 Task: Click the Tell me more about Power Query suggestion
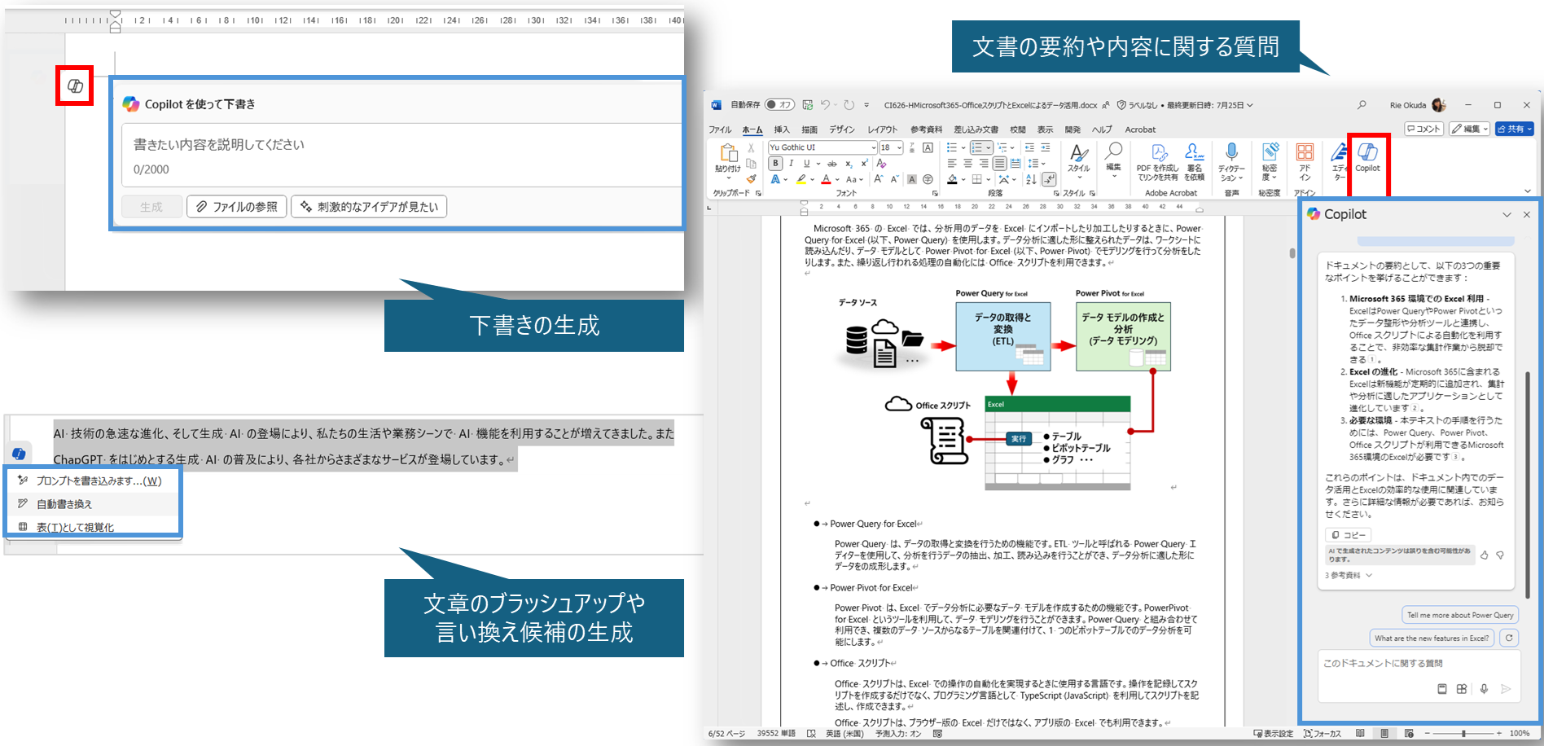1460,615
